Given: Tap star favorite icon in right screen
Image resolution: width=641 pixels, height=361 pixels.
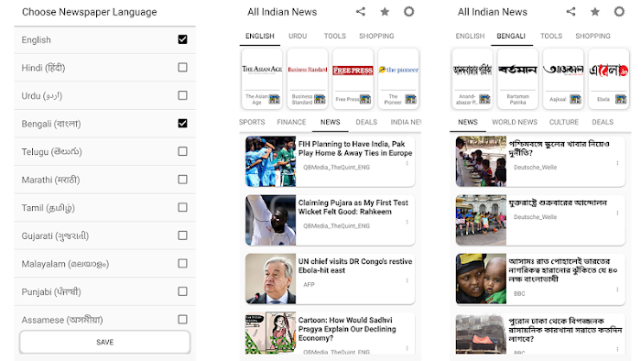Looking at the screenshot, I should [595, 12].
